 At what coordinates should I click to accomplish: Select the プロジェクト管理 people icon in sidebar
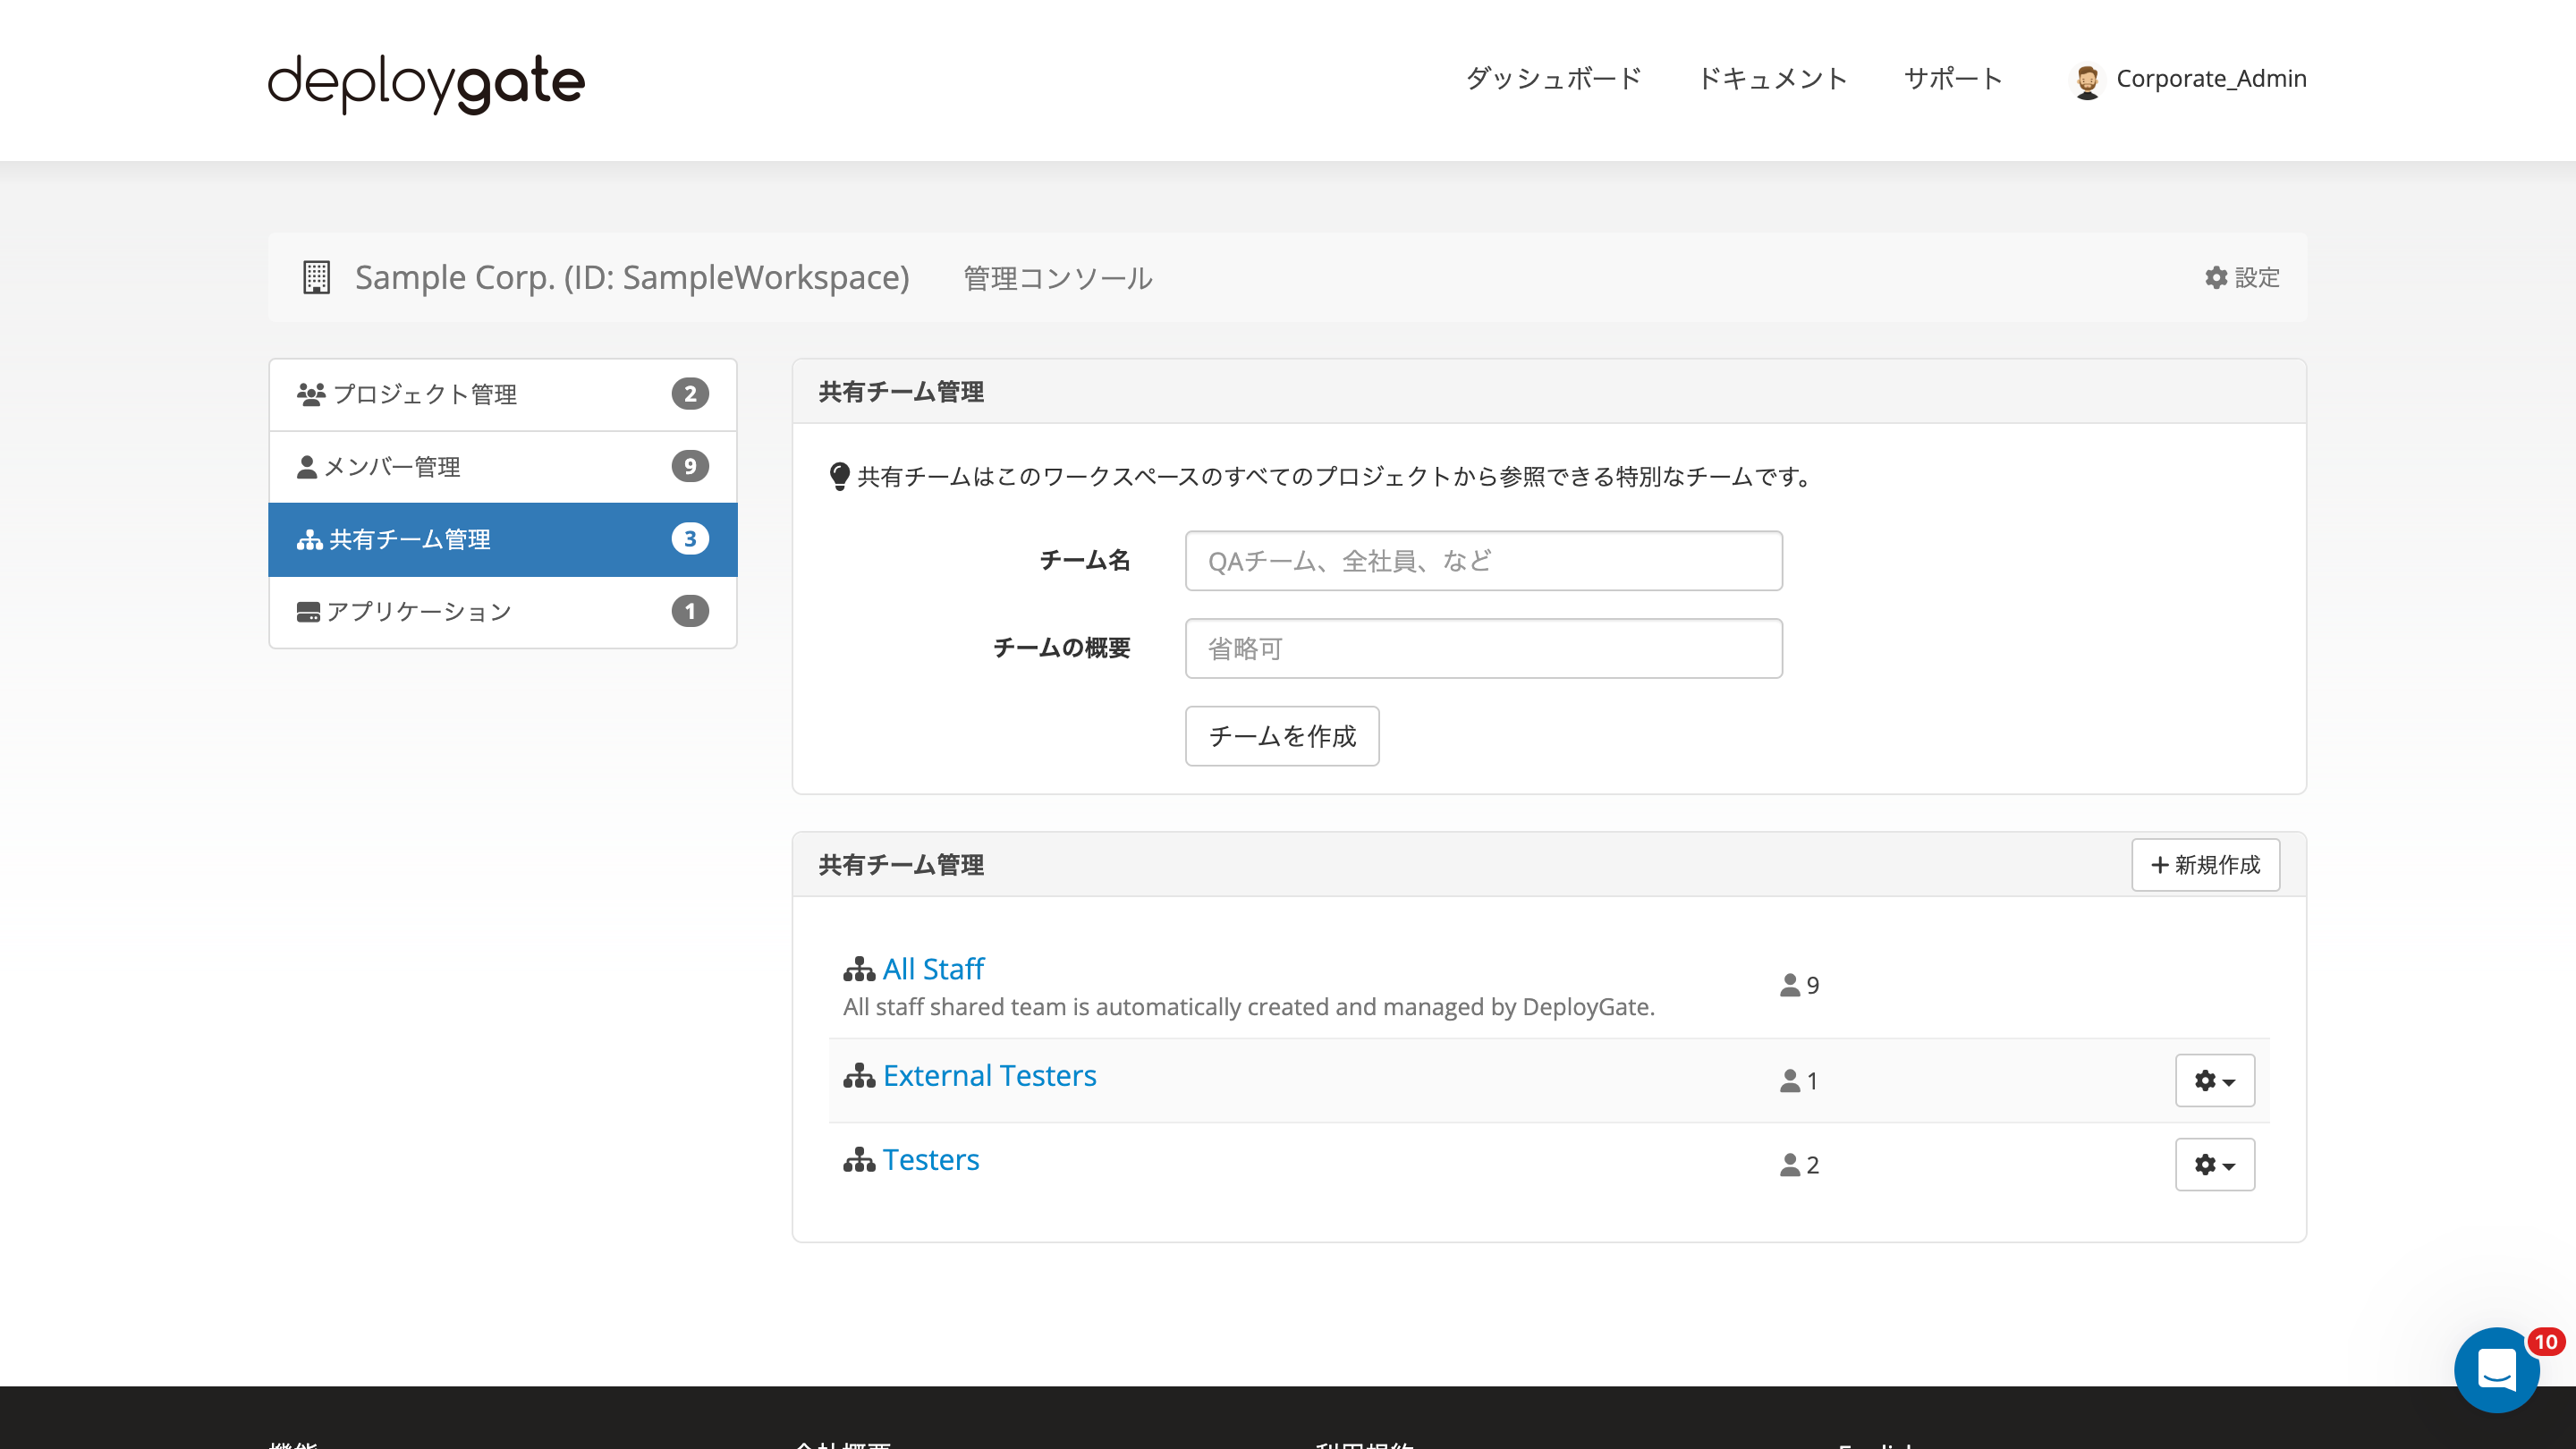[x=311, y=393]
